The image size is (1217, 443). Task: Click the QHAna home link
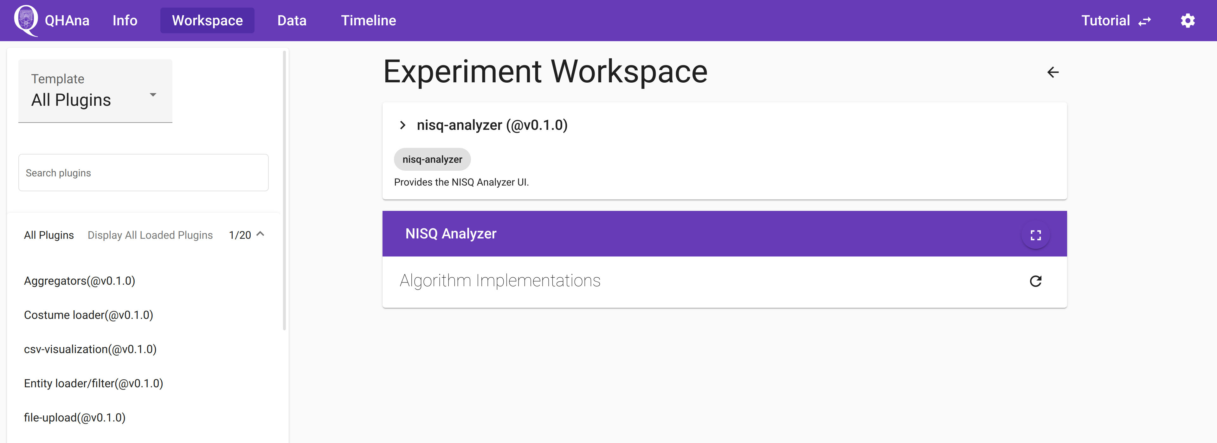coord(67,20)
